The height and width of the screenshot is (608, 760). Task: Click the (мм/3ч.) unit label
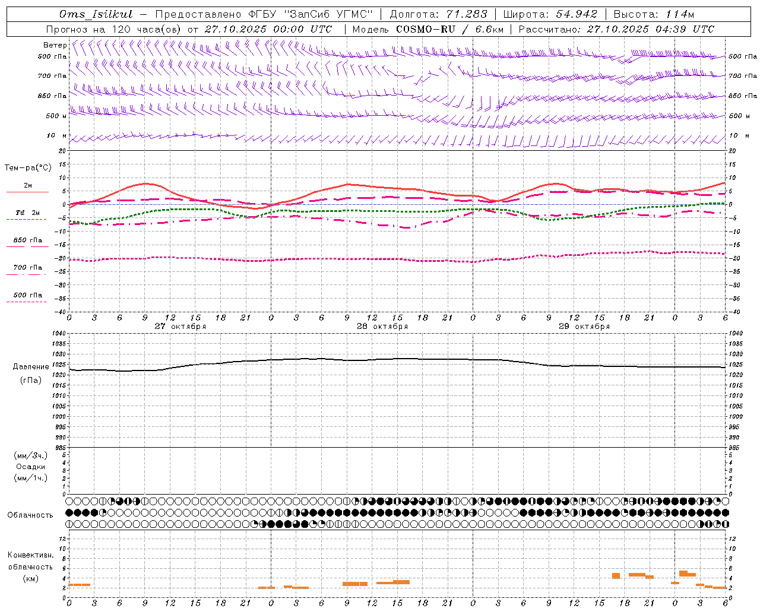point(31,455)
